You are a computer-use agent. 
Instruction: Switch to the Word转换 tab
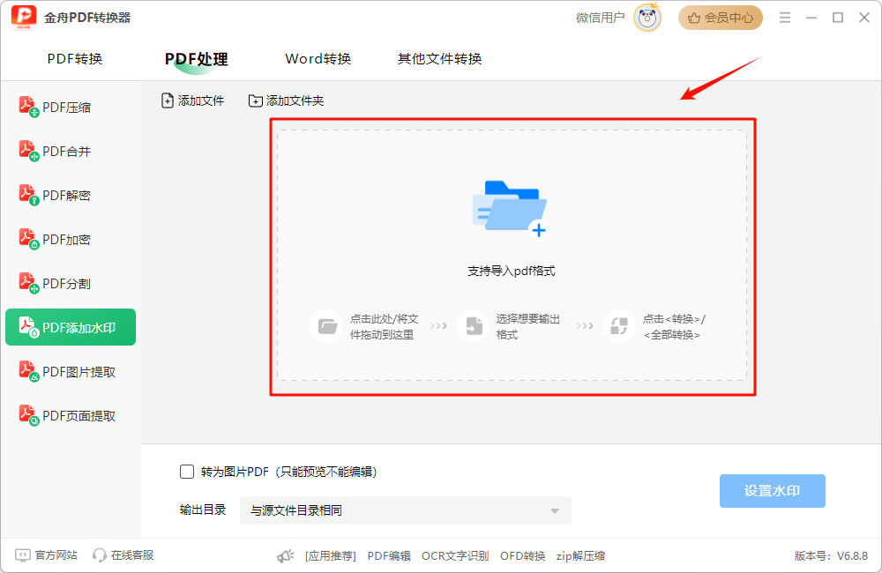[x=318, y=59]
